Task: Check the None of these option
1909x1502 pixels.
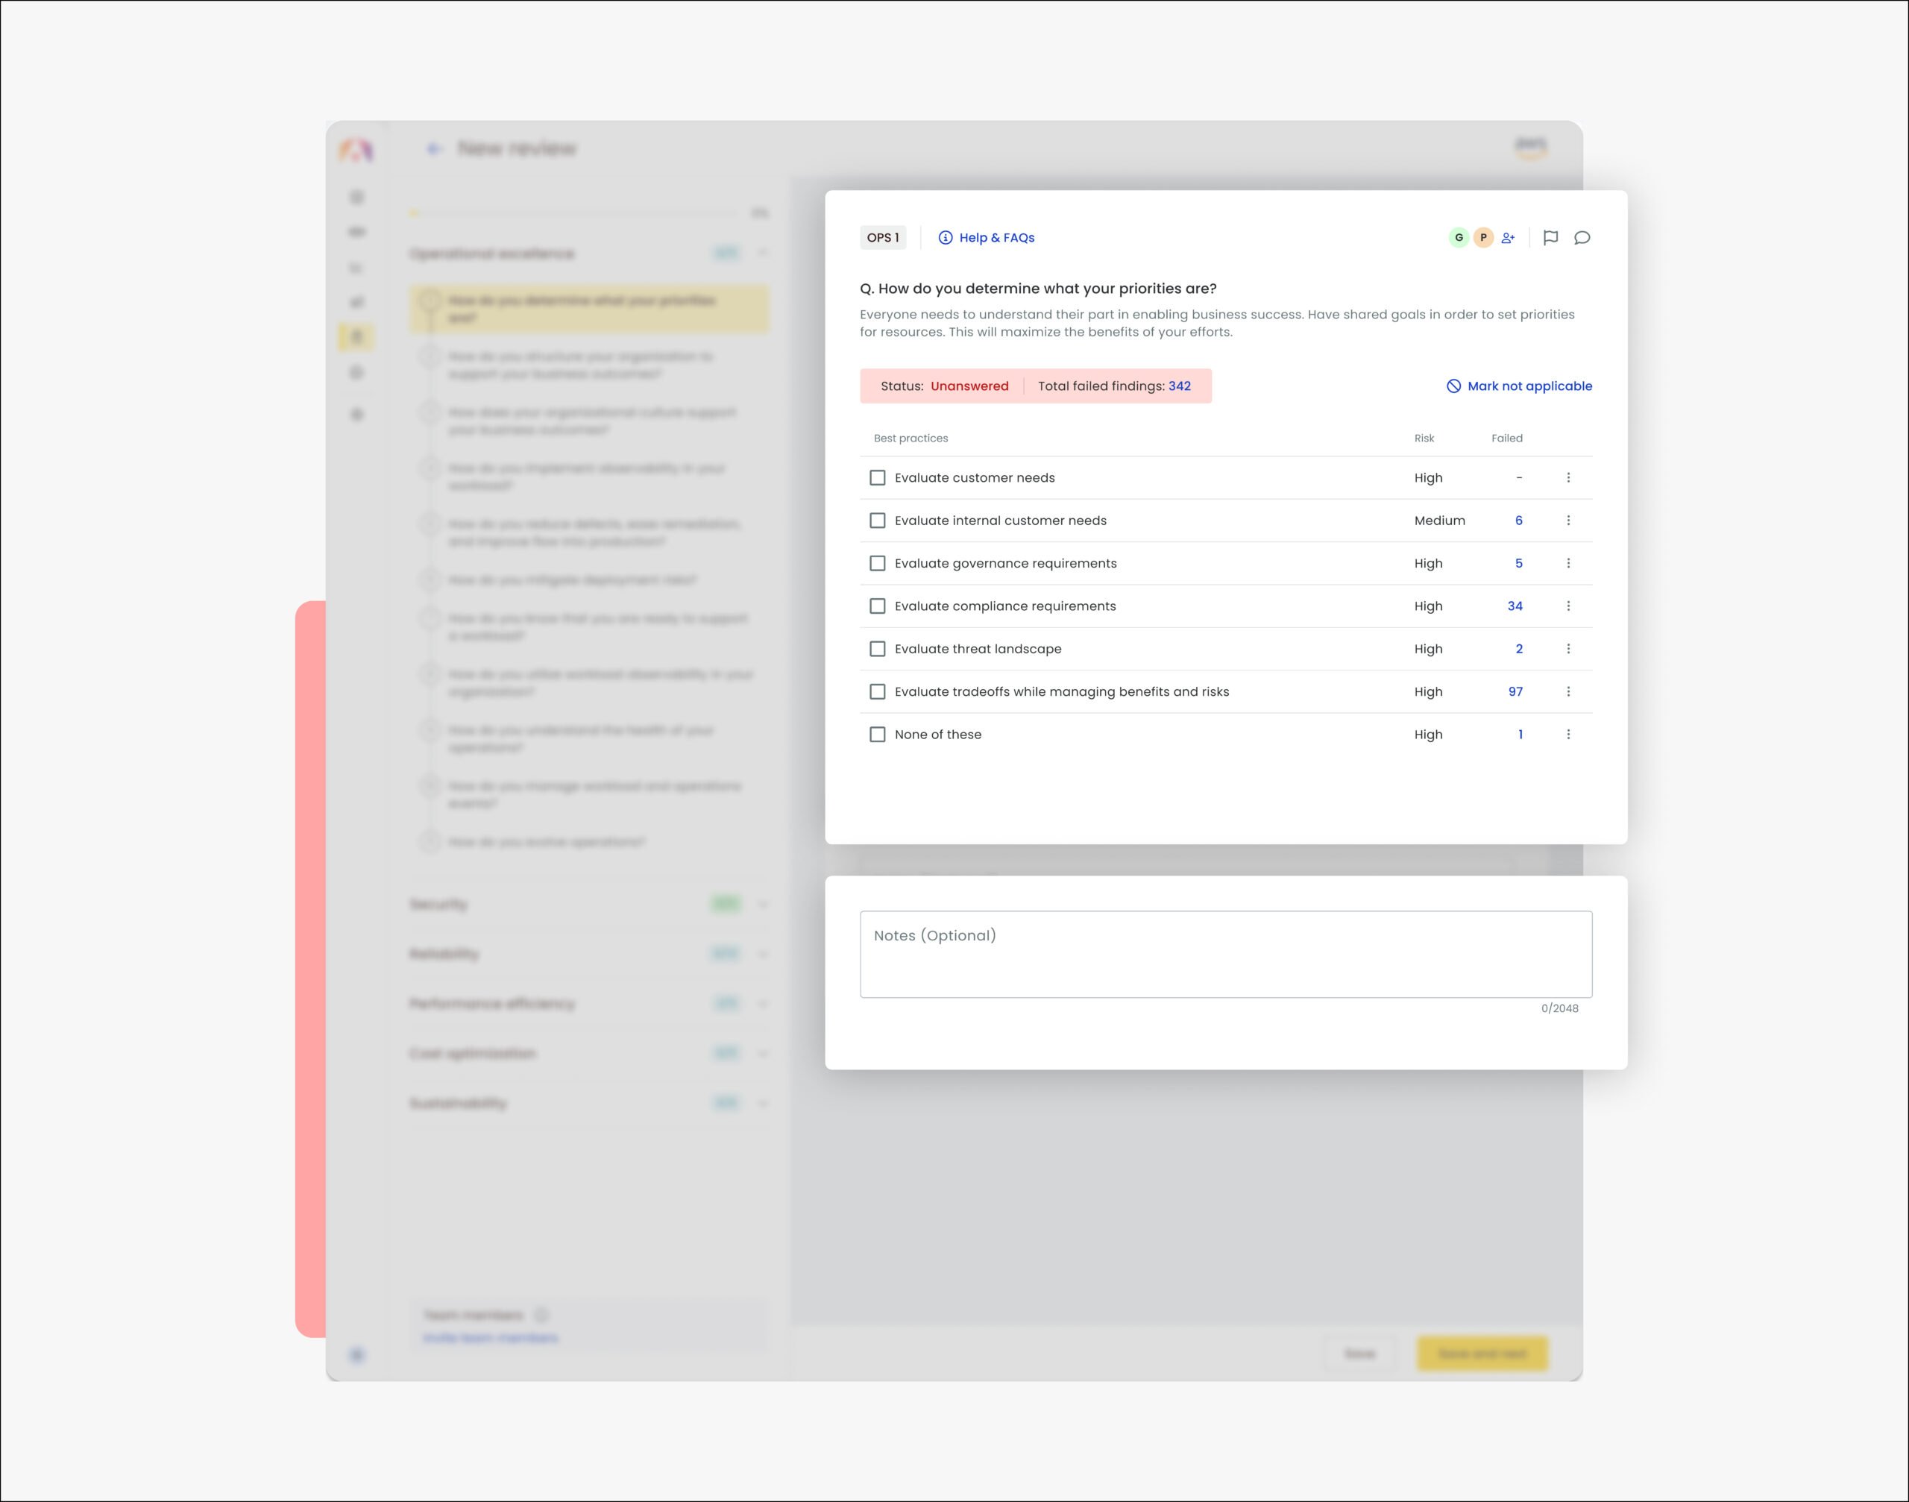Action: pyautogui.click(x=877, y=735)
